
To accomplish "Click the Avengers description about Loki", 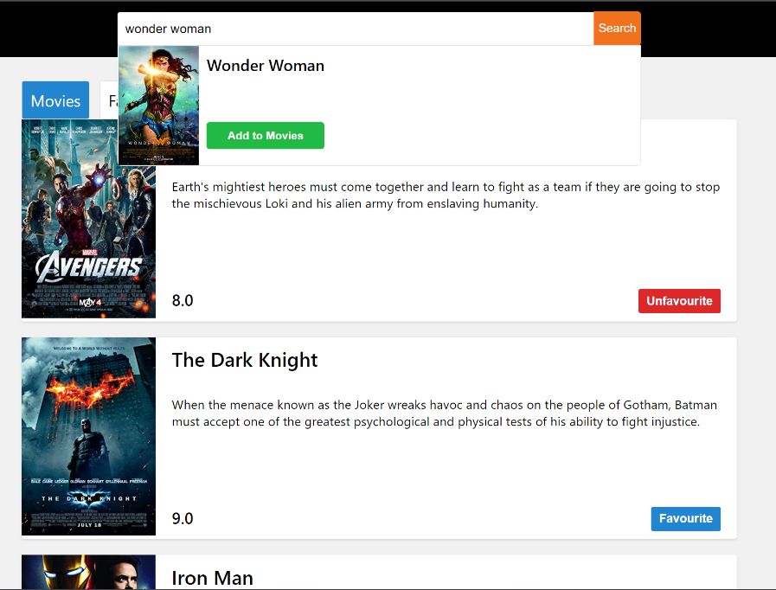I will tap(446, 195).
